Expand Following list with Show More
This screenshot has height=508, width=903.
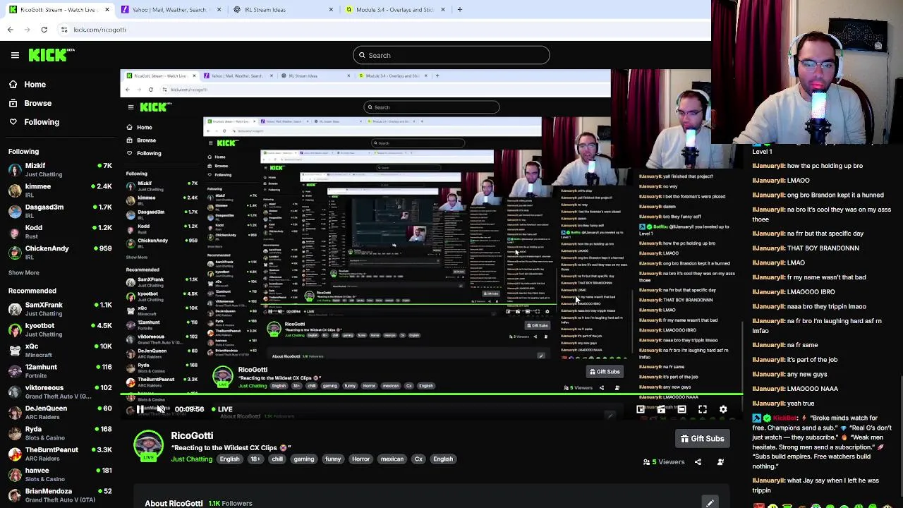(24, 272)
